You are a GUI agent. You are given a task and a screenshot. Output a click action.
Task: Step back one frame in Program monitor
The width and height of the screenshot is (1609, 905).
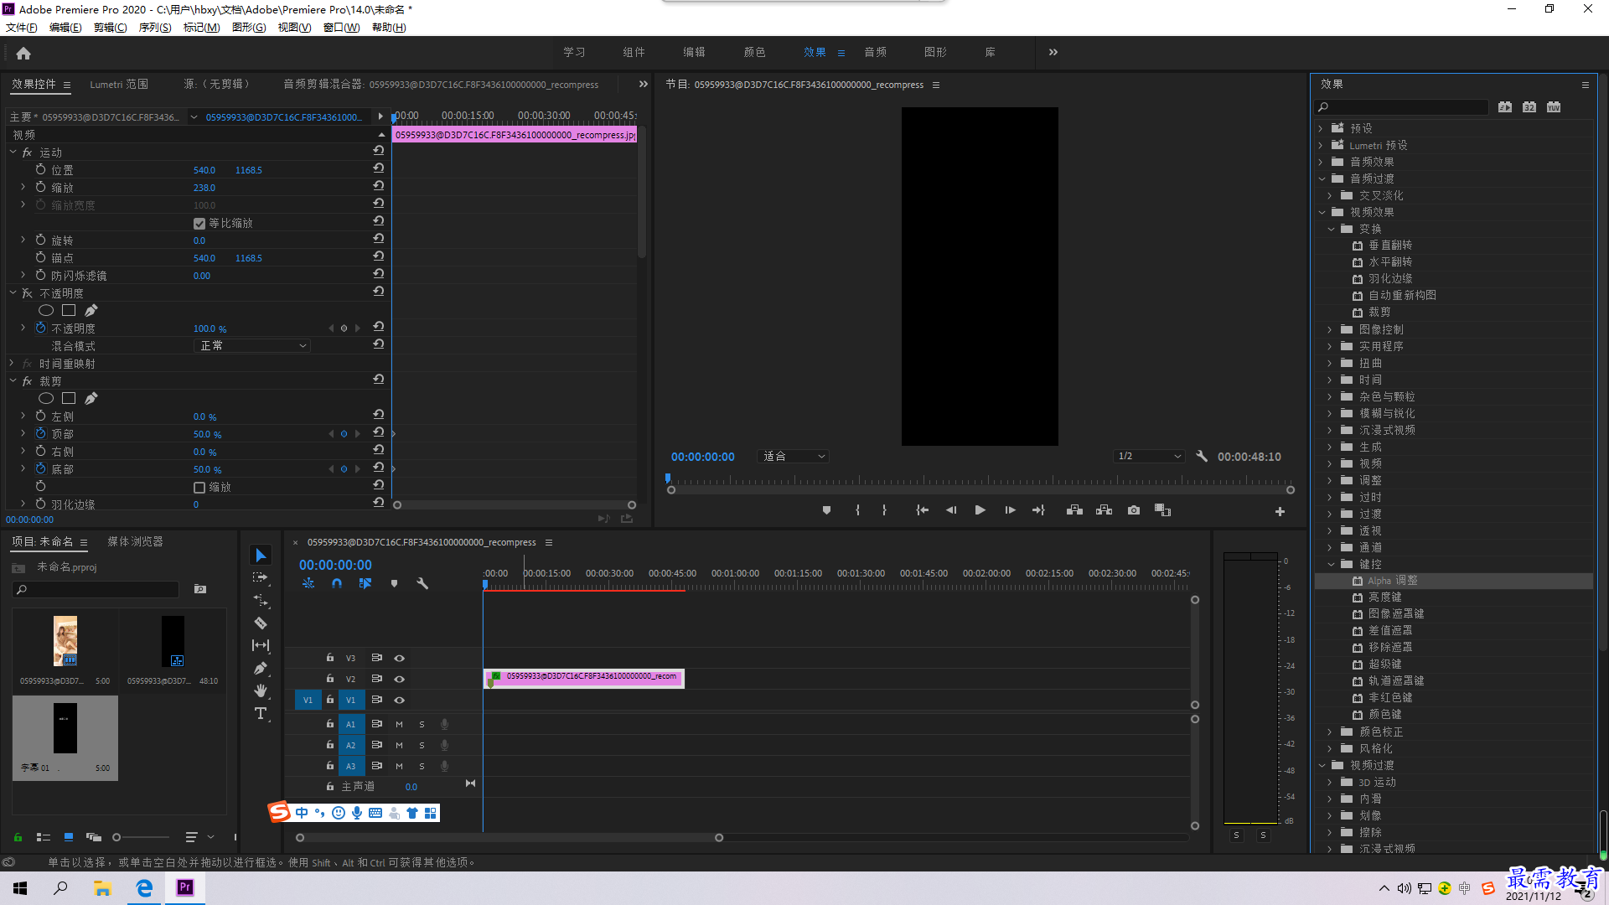pos(951,510)
